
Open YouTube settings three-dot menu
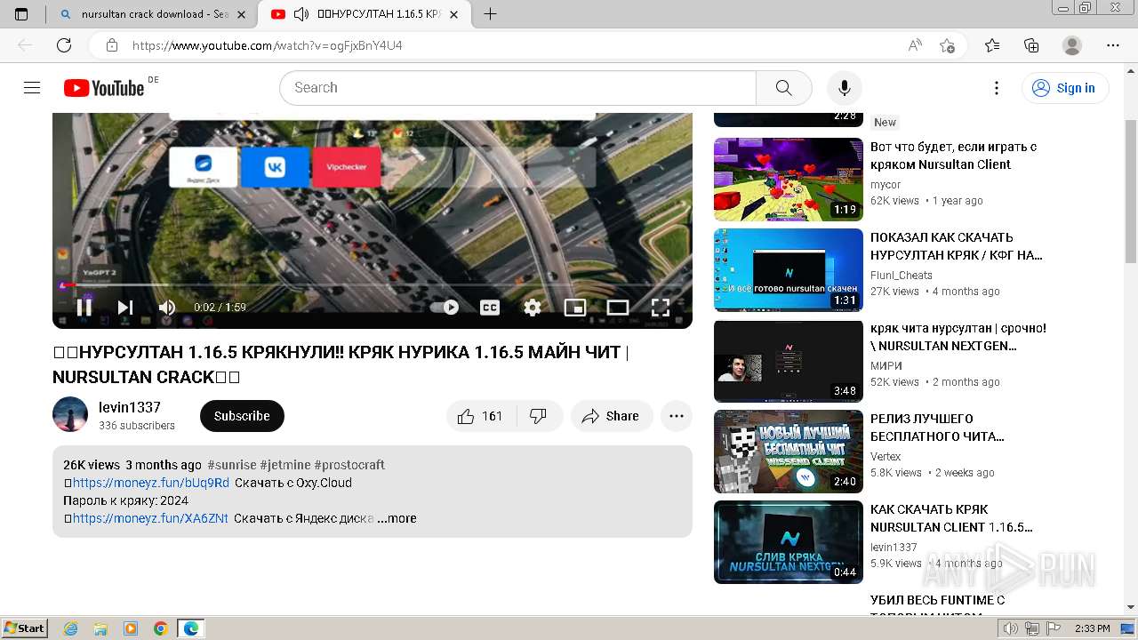[997, 88]
